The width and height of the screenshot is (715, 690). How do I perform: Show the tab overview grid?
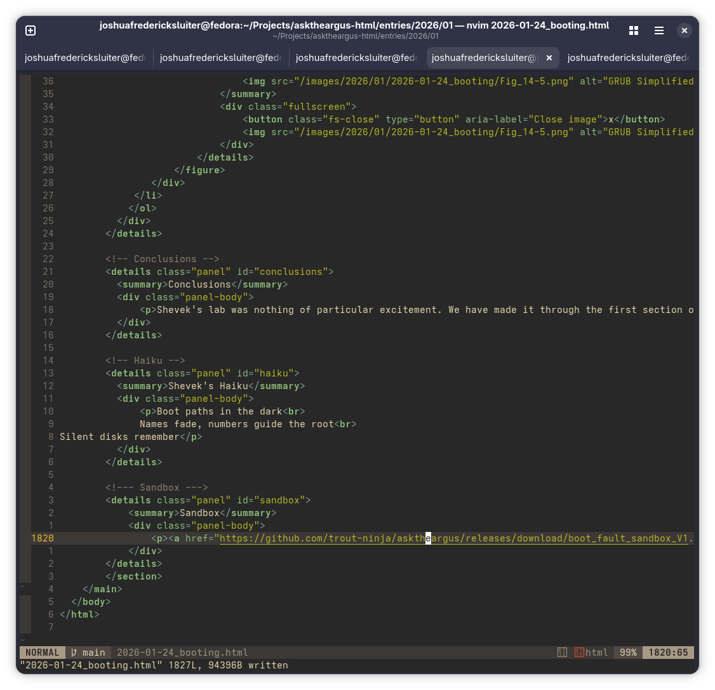coord(633,30)
